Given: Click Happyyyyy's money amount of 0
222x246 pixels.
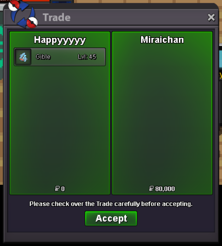Looking at the screenshot, I should (x=63, y=189).
